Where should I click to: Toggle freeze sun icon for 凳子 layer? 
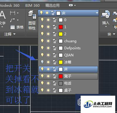point(48,76)
